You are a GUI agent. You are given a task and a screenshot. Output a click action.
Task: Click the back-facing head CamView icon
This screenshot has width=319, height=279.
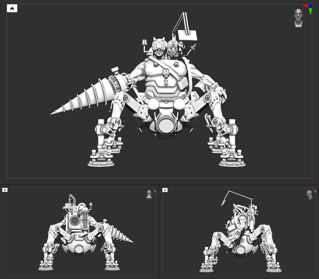coord(149,195)
